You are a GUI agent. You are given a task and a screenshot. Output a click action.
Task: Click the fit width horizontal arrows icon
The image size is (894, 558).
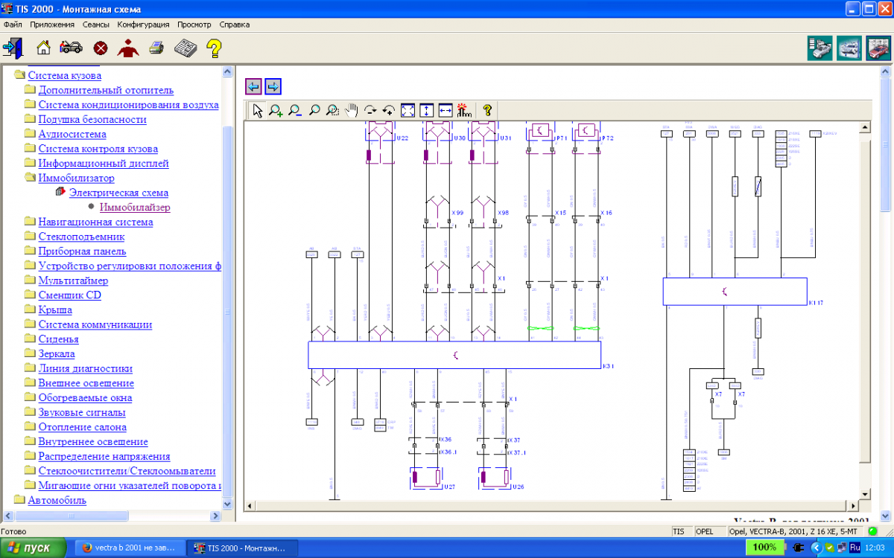coord(446,111)
